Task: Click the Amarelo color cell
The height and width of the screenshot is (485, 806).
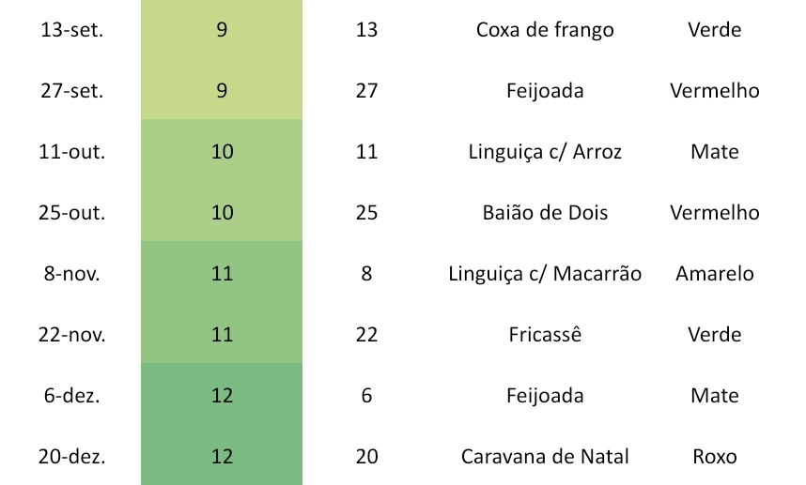Action: [x=715, y=274]
